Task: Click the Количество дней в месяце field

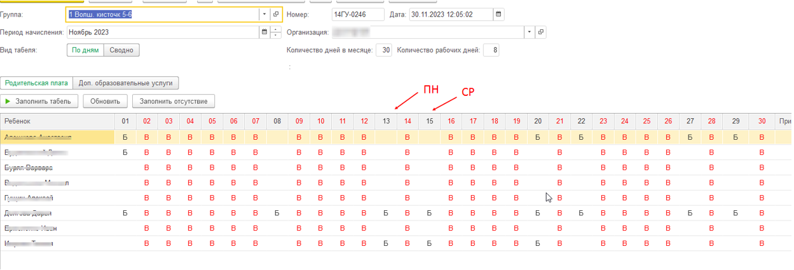Action: [x=384, y=50]
